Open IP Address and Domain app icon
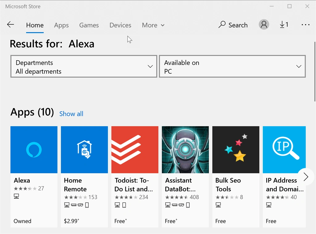 pos(284,150)
